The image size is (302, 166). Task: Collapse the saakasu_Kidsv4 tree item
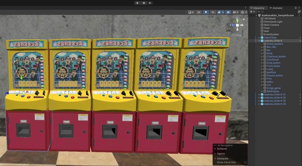coord(259,41)
